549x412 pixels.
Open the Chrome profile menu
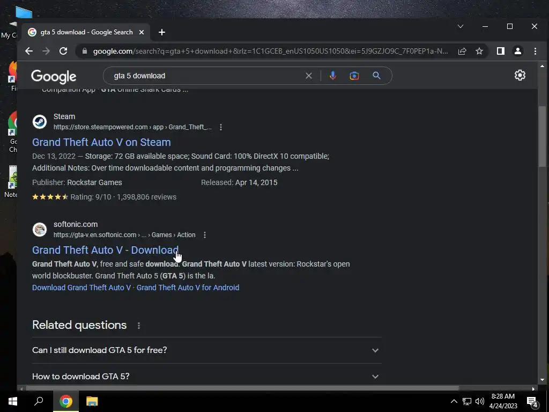click(518, 51)
